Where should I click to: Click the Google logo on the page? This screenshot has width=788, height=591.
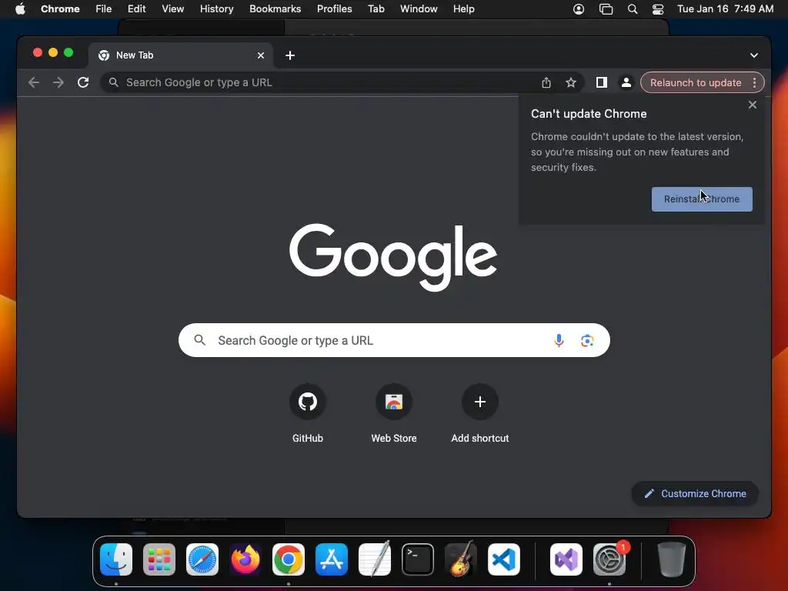pyautogui.click(x=393, y=257)
